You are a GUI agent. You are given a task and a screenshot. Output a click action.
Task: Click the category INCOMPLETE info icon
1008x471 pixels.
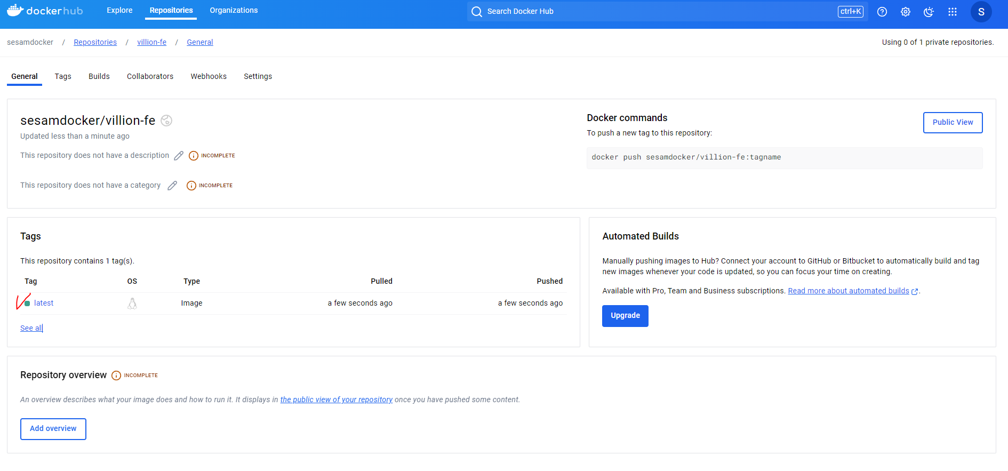click(x=191, y=186)
